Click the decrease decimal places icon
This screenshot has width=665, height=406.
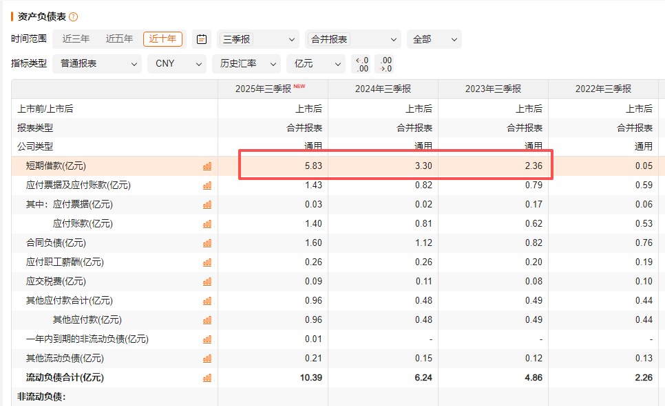click(x=385, y=64)
